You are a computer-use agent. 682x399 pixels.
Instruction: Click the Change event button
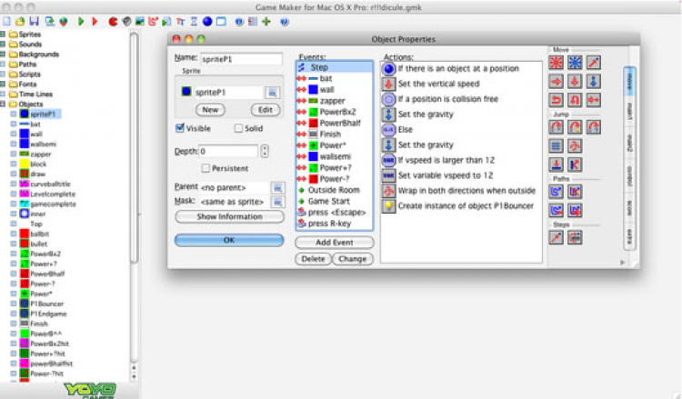click(x=352, y=259)
